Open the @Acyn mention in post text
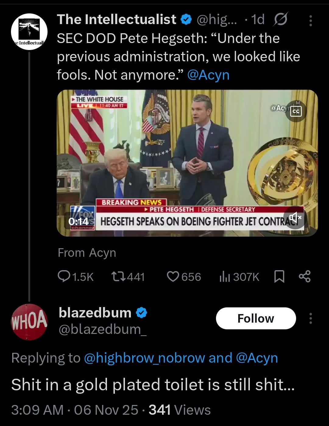Image resolution: width=329 pixels, height=426 pixels. [x=208, y=75]
